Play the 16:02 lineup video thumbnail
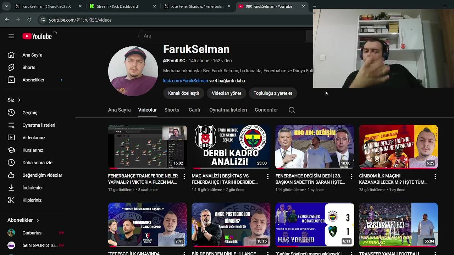Screen dimensions: 454x255 148,147
